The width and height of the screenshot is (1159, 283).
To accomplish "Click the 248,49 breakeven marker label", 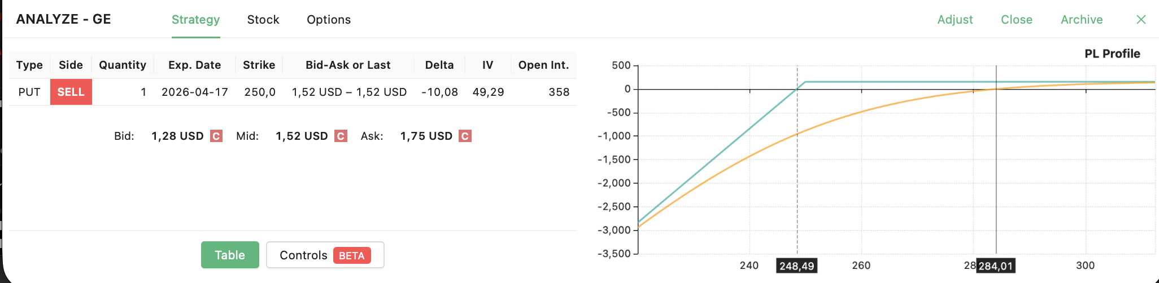I will point(797,266).
